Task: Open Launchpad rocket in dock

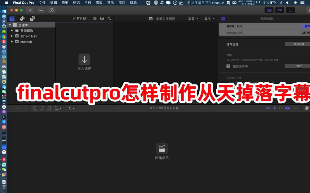Action: [4, 26]
